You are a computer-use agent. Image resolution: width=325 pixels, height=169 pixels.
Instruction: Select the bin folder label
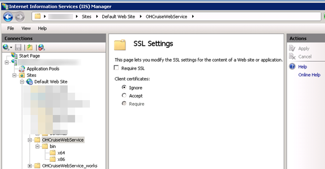tap(53, 146)
